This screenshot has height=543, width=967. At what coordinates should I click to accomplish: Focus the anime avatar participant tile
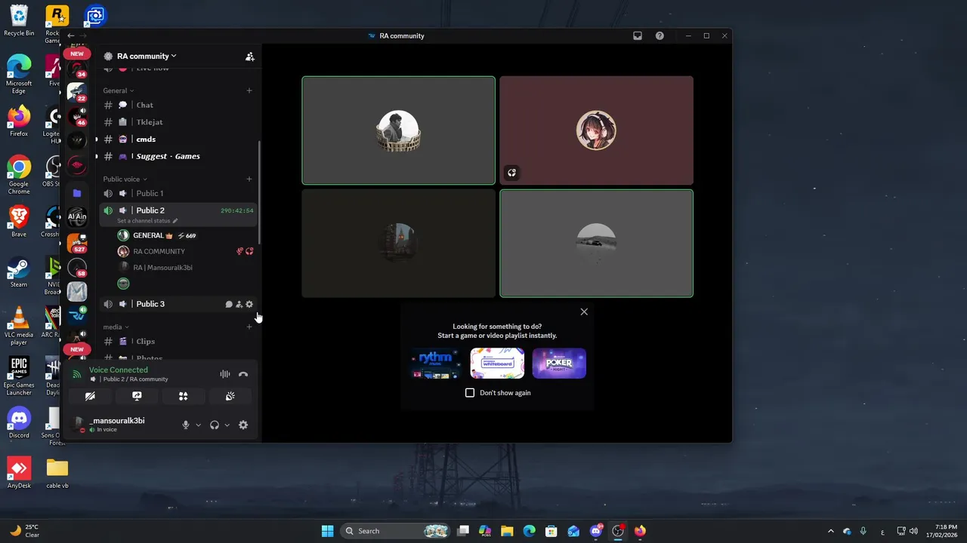click(x=596, y=130)
